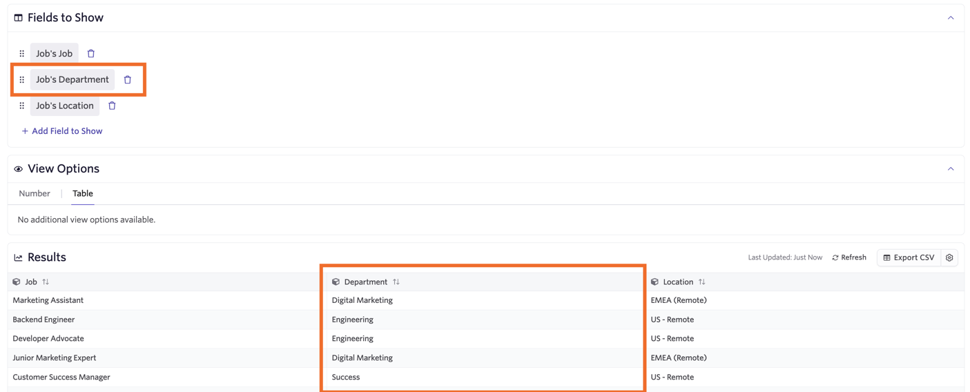The width and height of the screenshot is (970, 392).
Task: Switch to the Number view tab
Action: pyautogui.click(x=35, y=193)
